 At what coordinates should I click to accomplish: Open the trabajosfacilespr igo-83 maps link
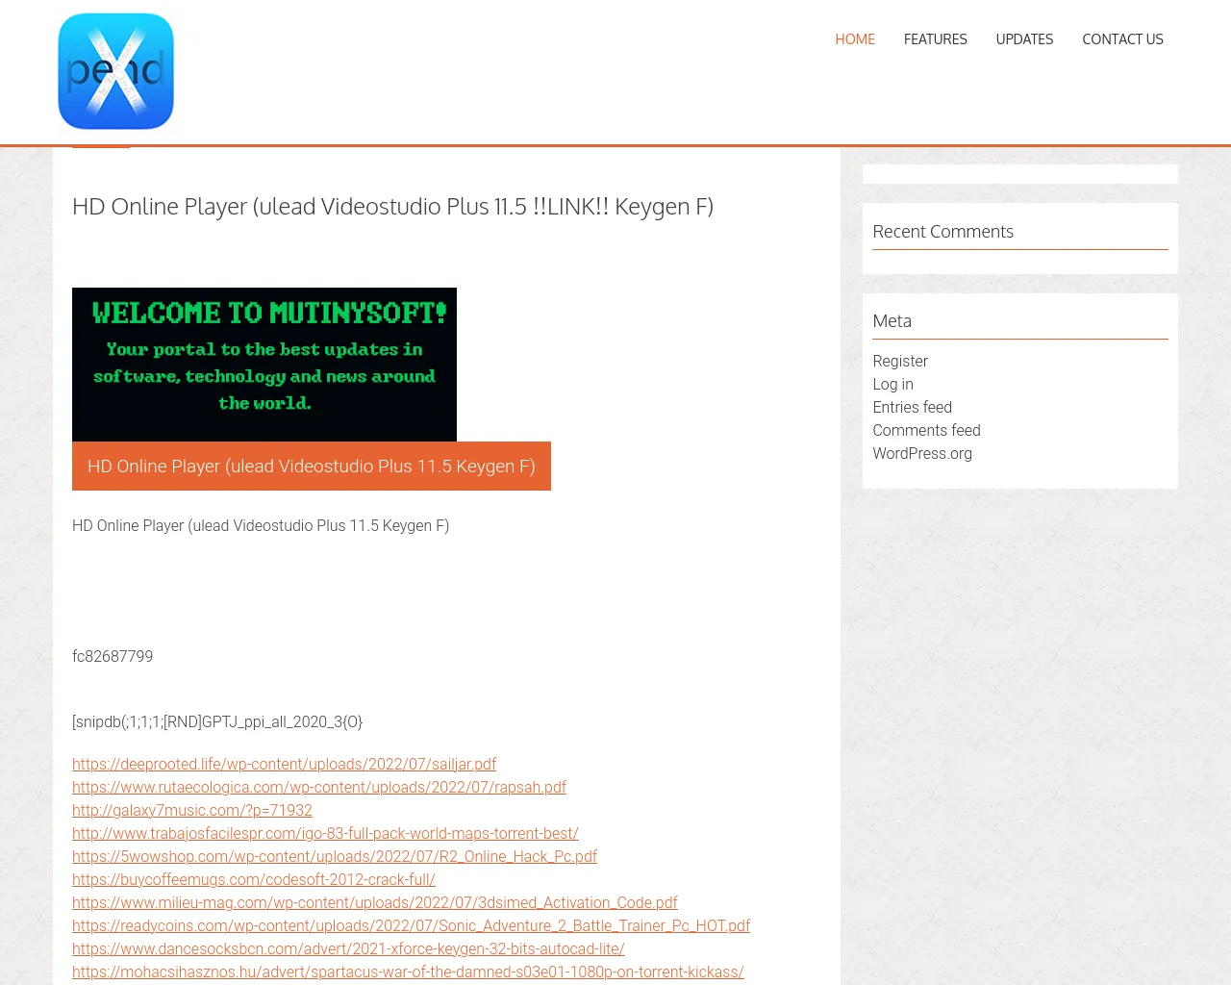click(x=325, y=833)
